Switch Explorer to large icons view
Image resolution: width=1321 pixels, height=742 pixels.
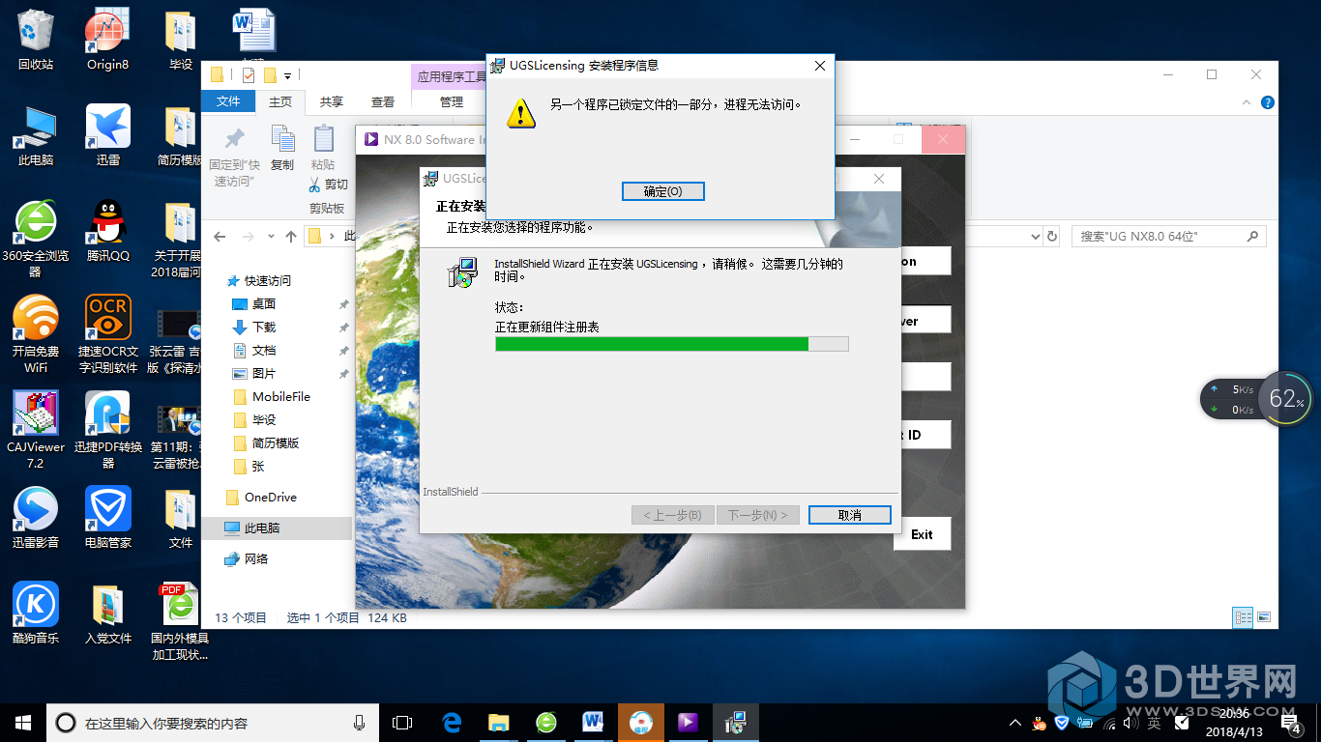(1263, 618)
